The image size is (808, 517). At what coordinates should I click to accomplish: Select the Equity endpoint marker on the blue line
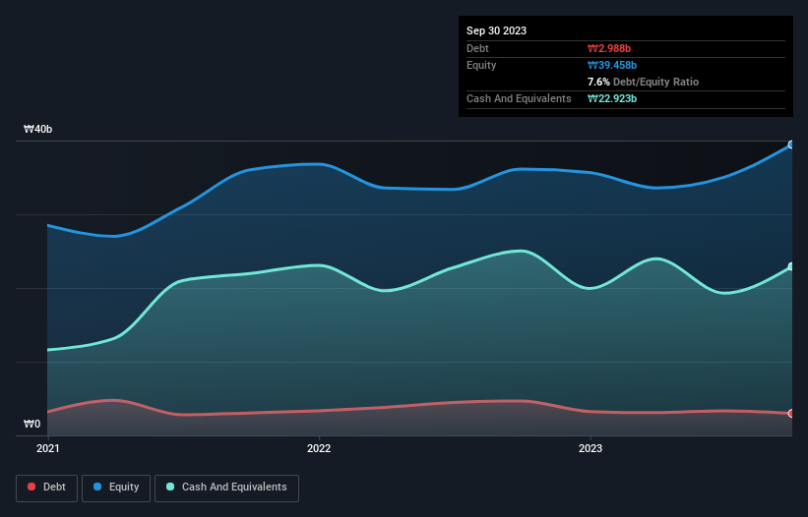[x=791, y=145]
